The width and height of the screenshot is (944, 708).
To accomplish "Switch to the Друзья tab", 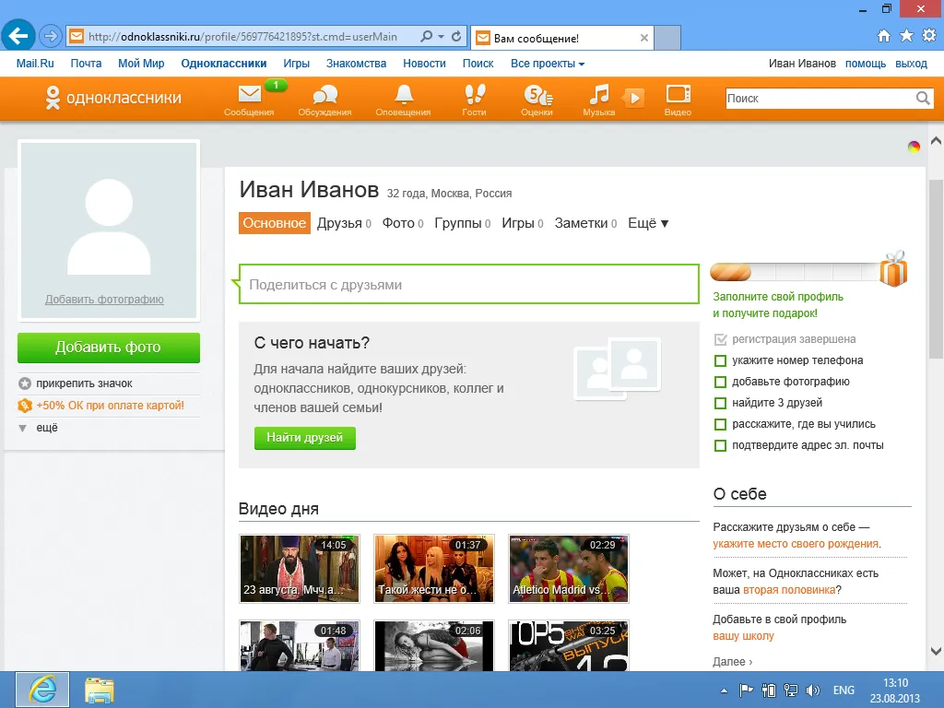I will tap(344, 223).
